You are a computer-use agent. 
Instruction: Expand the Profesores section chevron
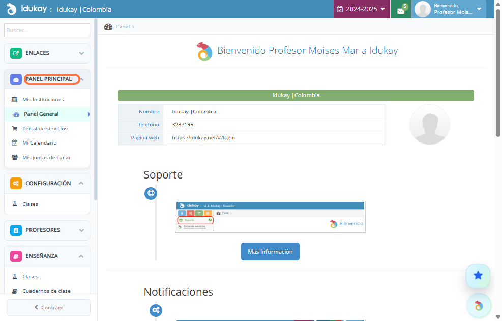(x=81, y=230)
